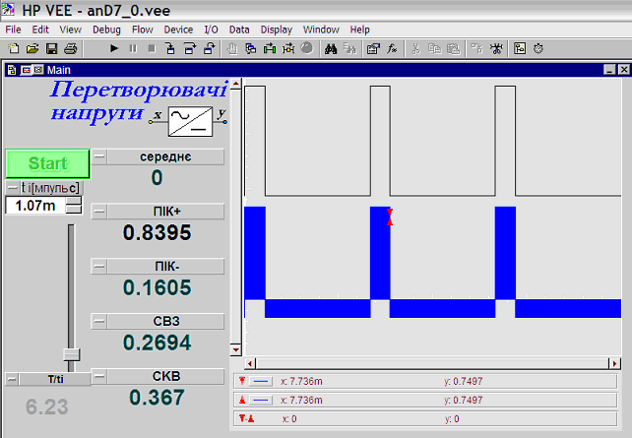Click the Print toolbar icon
This screenshot has width=632, height=438.
[x=70, y=49]
